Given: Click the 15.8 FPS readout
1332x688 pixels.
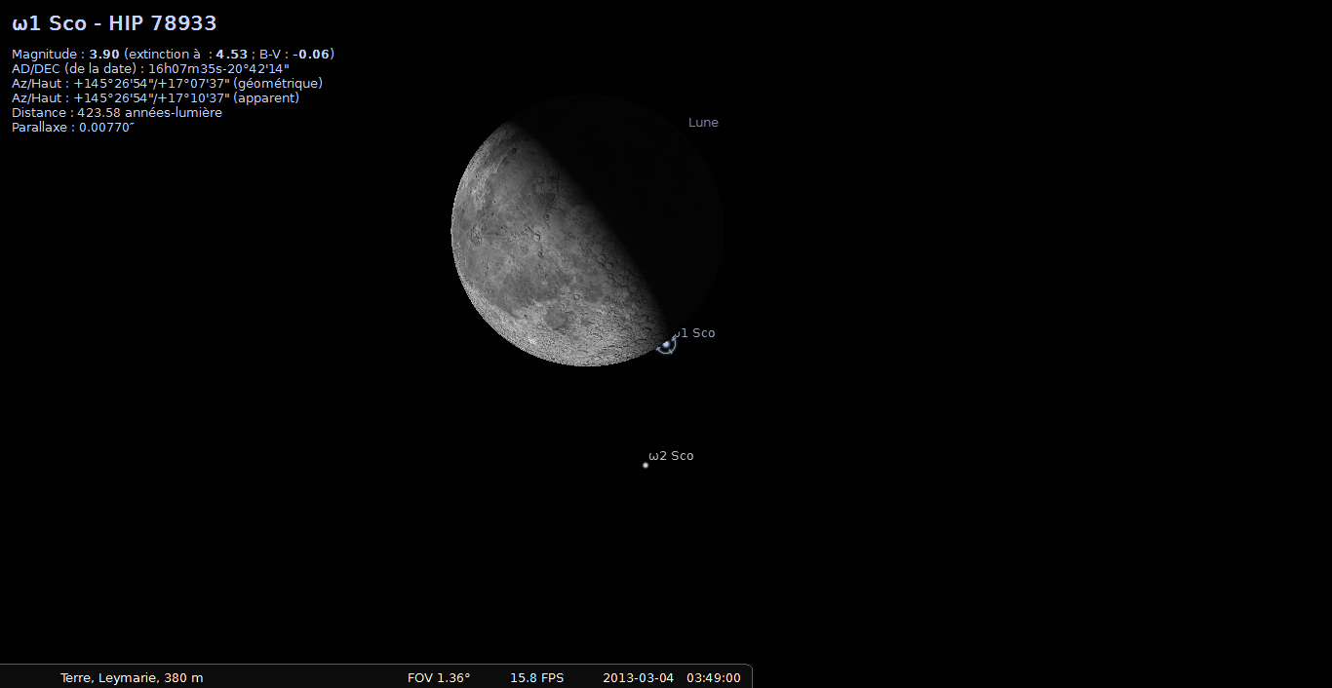Looking at the screenshot, I should pos(536,678).
